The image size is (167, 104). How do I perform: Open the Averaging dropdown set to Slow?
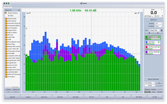coord(159,26)
